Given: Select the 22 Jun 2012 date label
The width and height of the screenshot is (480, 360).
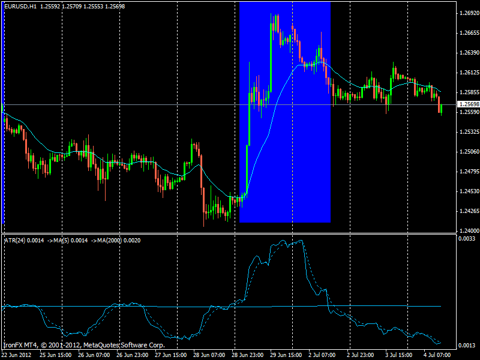Looking at the screenshot, I should click(18, 355).
